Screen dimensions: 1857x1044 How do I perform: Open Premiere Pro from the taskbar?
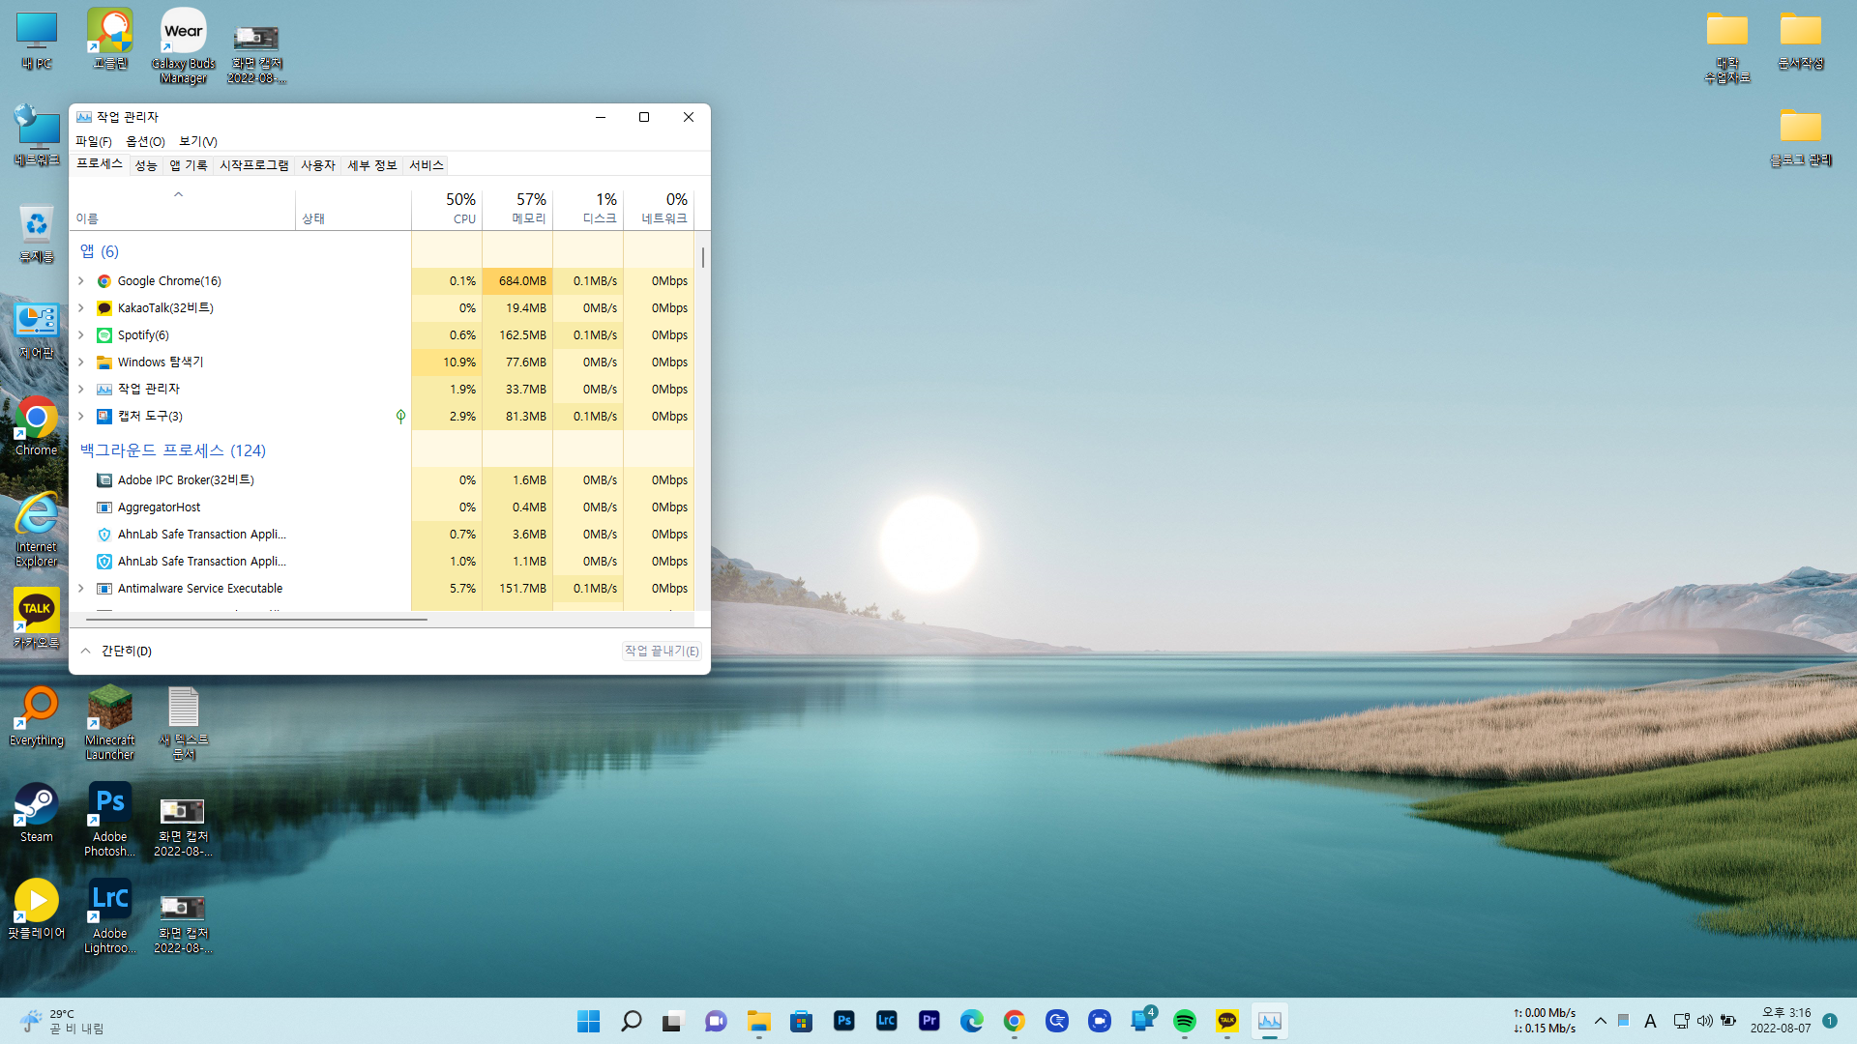(928, 1021)
